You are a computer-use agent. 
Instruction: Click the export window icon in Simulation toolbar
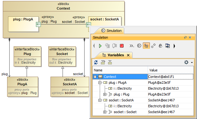click(x=168, y=46)
